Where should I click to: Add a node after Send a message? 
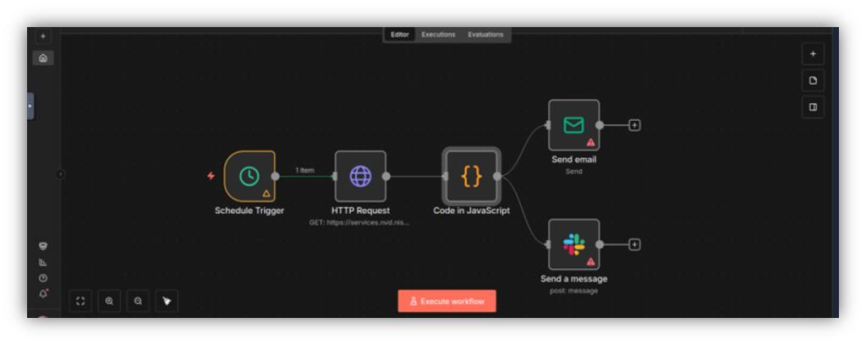click(x=634, y=244)
